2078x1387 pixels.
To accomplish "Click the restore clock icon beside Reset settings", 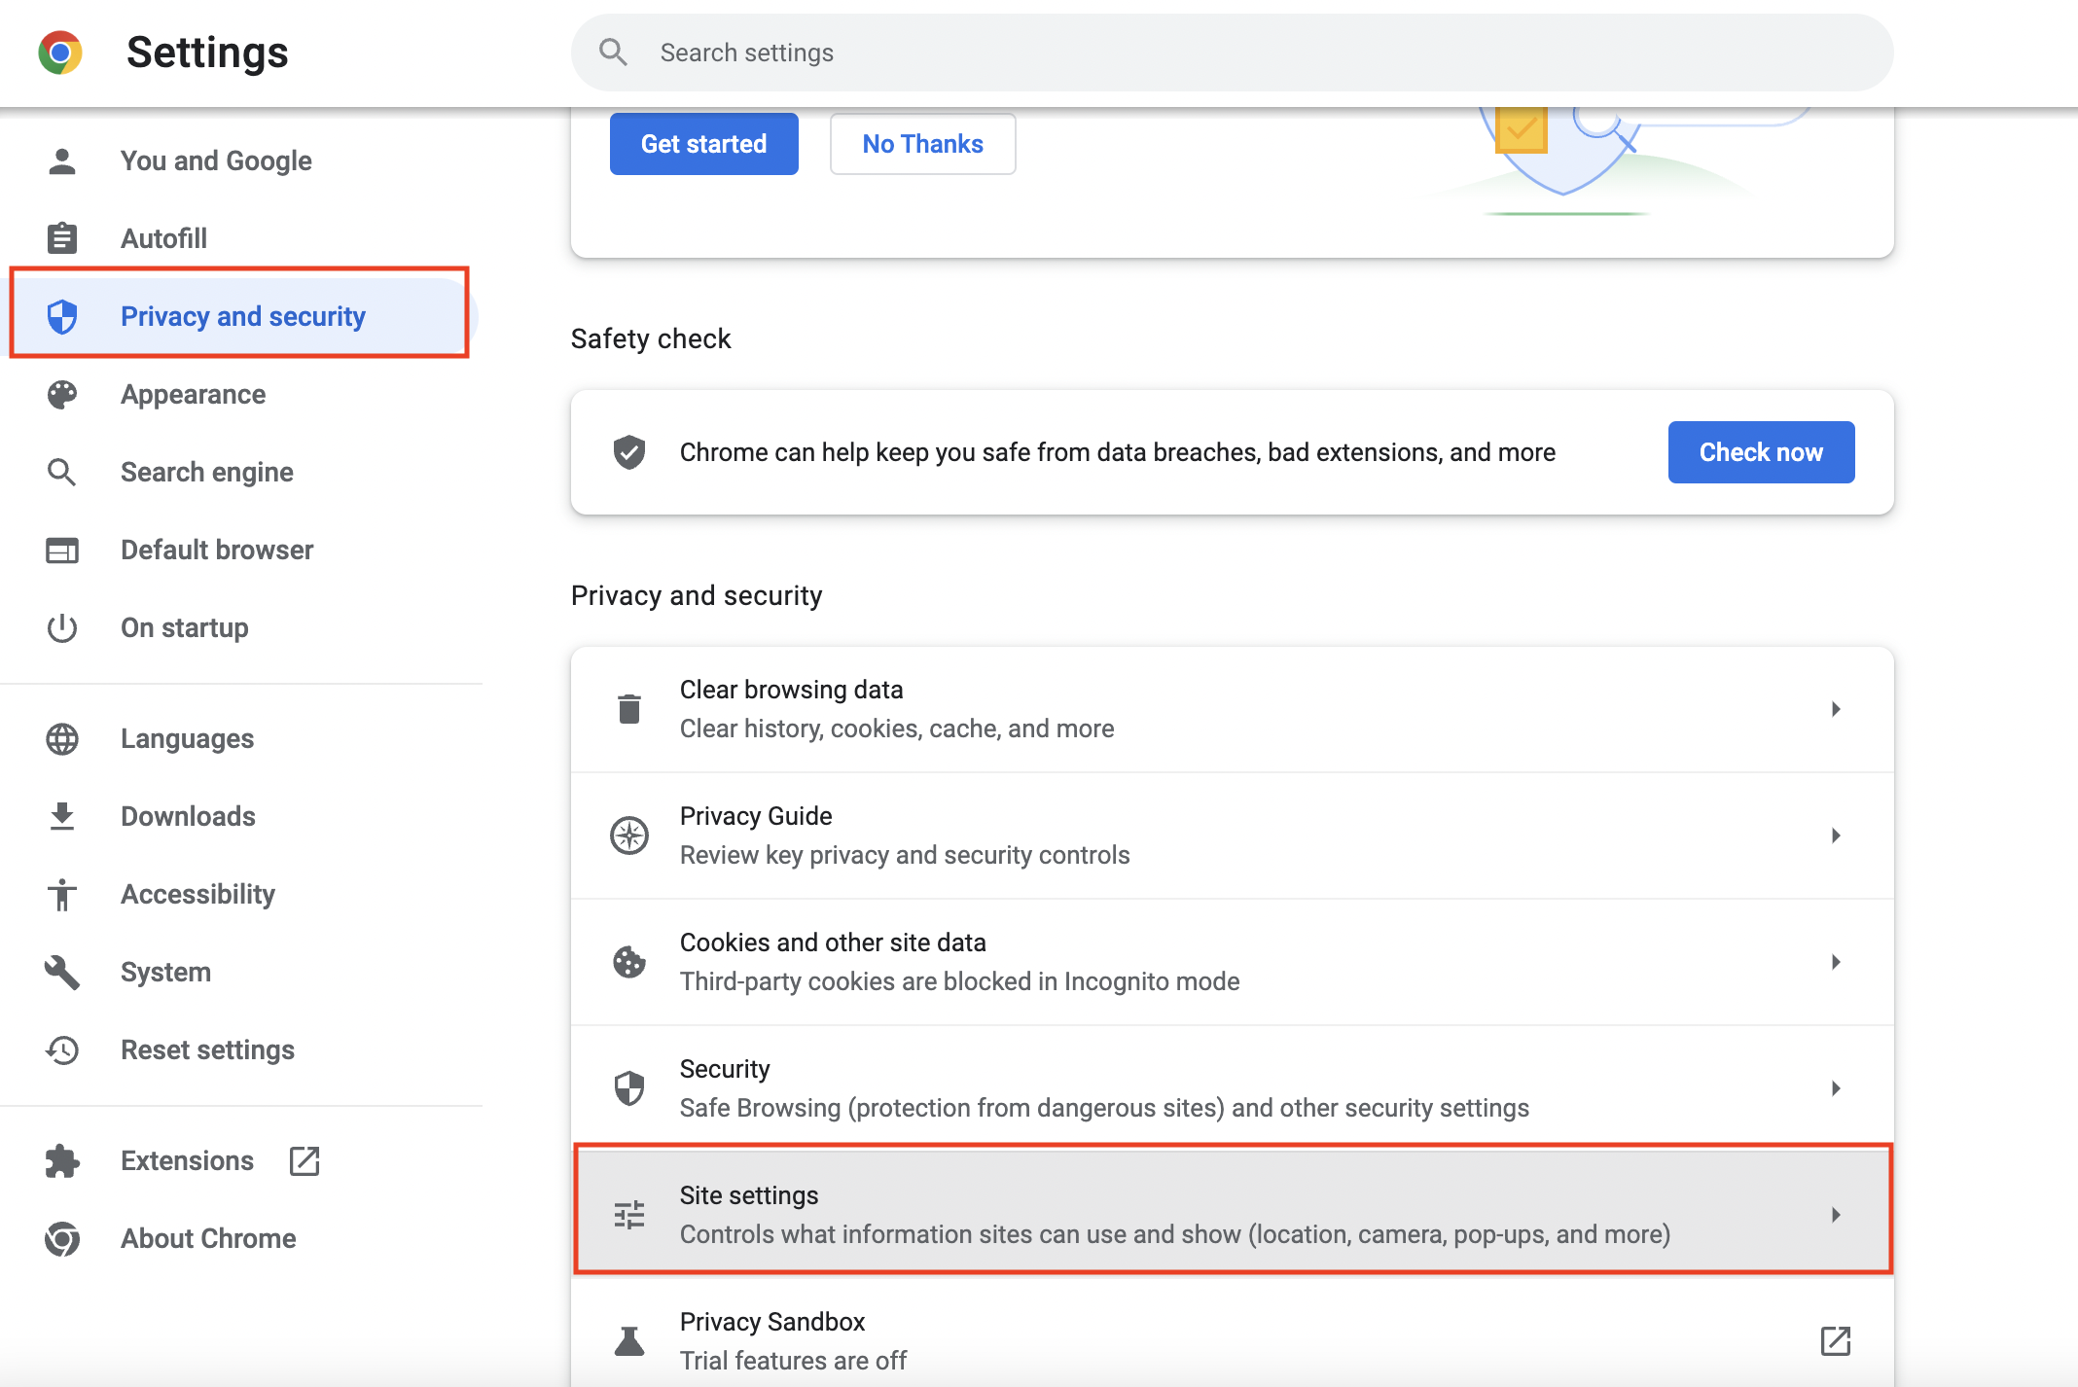I will [x=62, y=1049].
